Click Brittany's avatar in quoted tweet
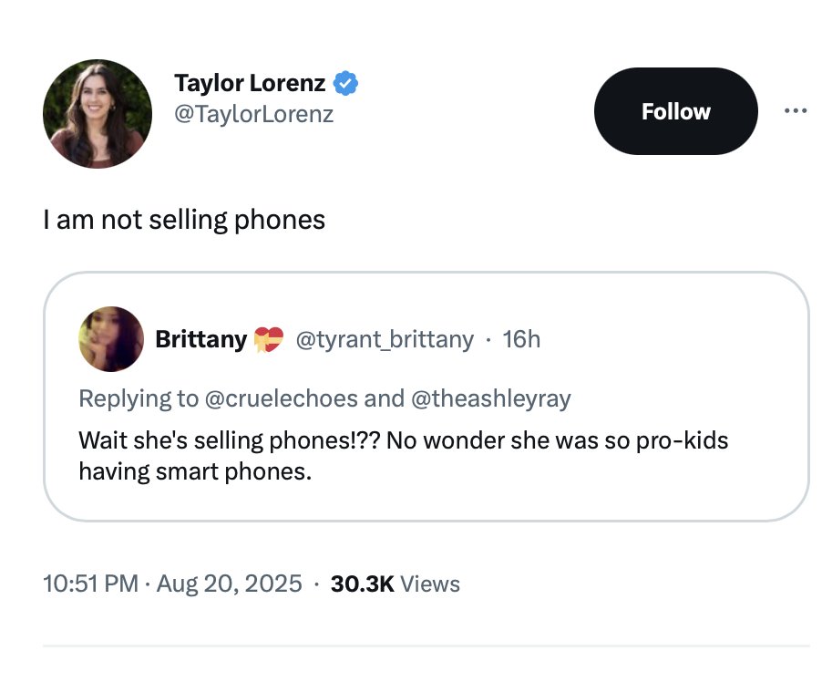Screen dimensions: 822x682 (111, 339)
